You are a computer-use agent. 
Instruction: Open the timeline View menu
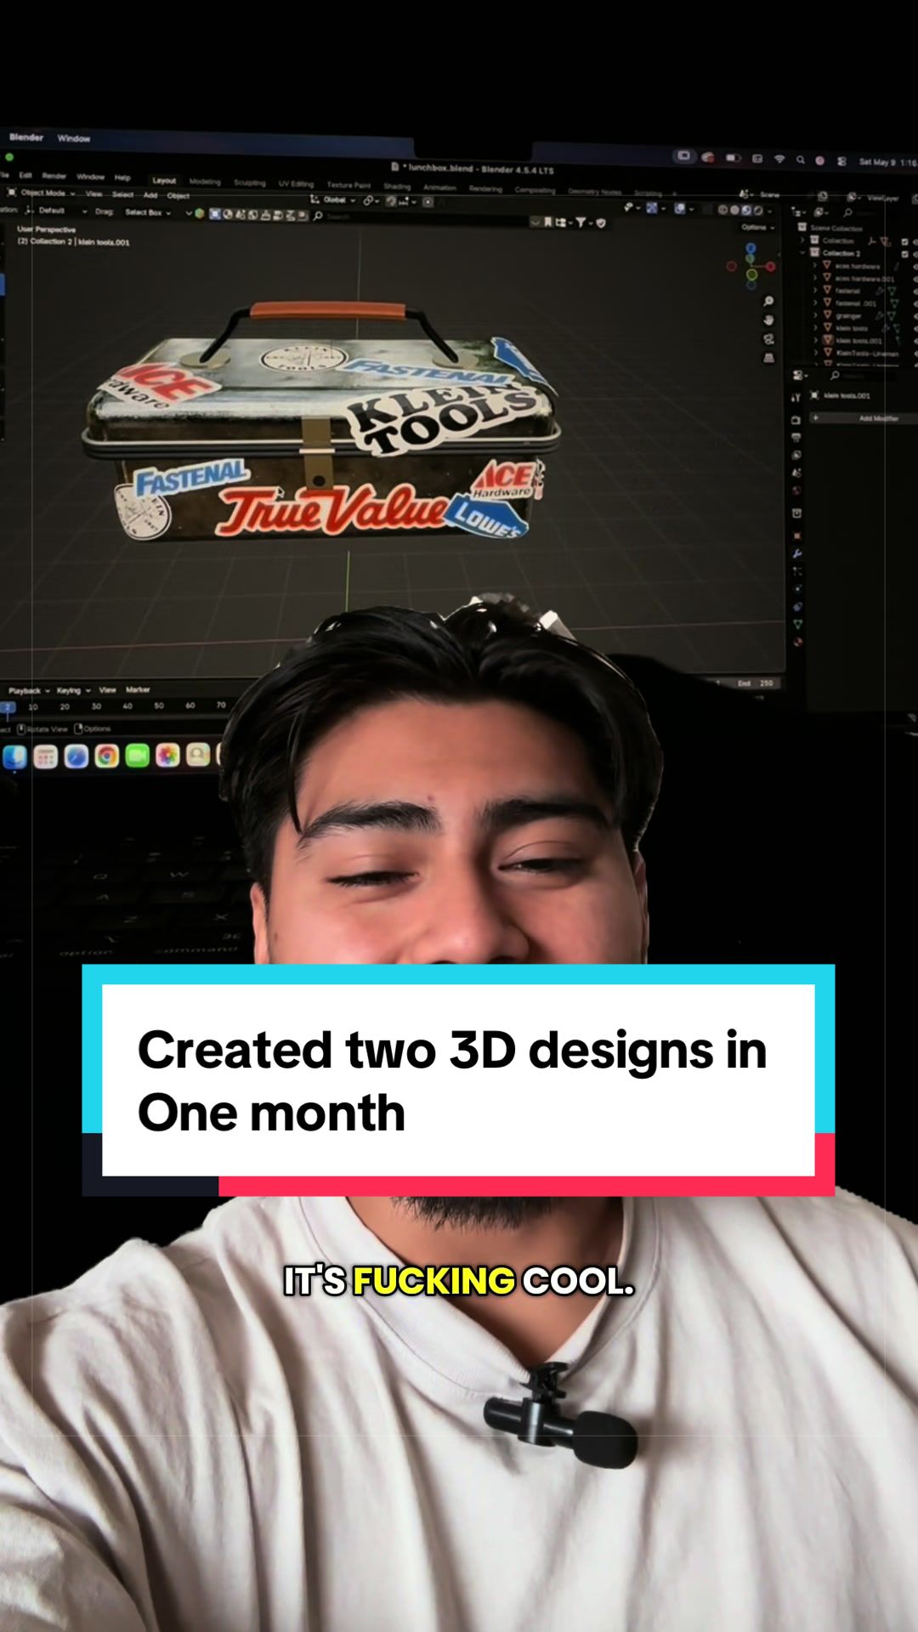107,690
